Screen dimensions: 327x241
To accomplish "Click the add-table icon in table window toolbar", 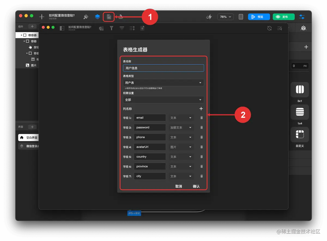I will point(101,28).
